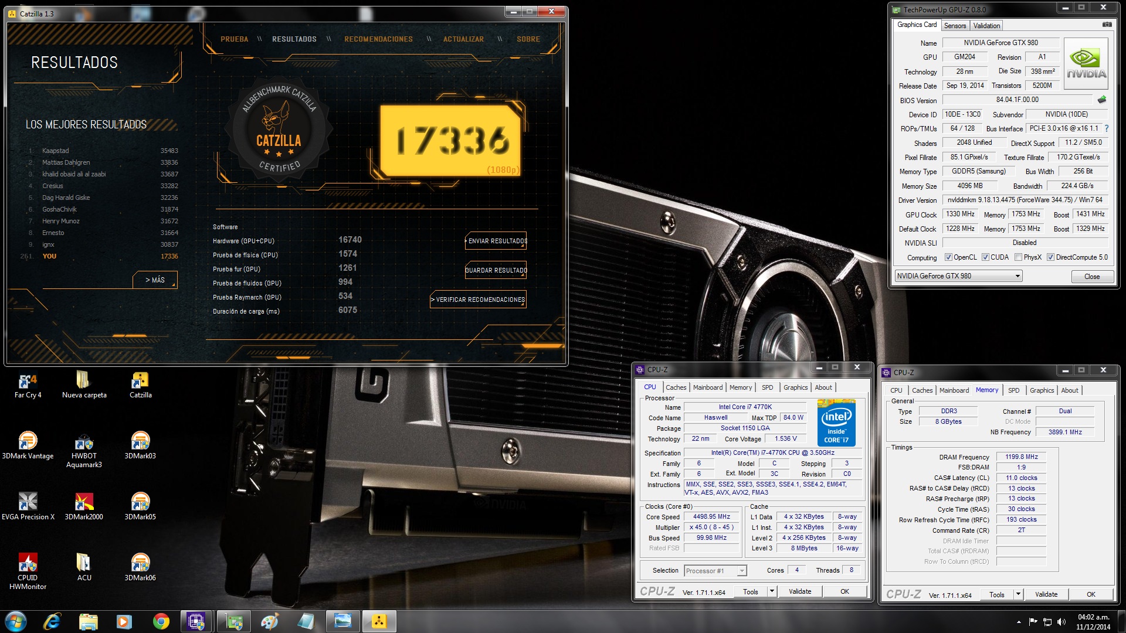The image size is (1126, 633).
Task: Click NVIDIA logo in GPU-Z
Action: pyautogui.click(x=1086, y=63)
